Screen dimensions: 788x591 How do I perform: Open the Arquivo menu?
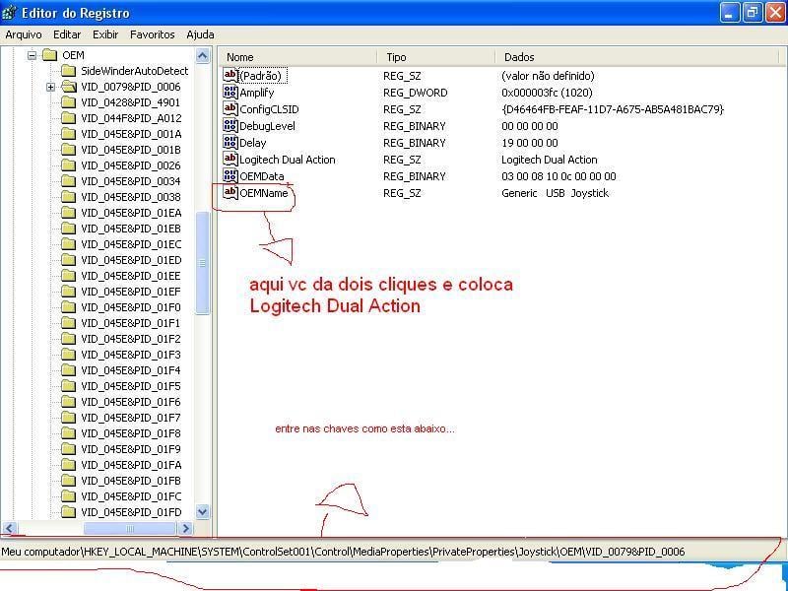24,34
